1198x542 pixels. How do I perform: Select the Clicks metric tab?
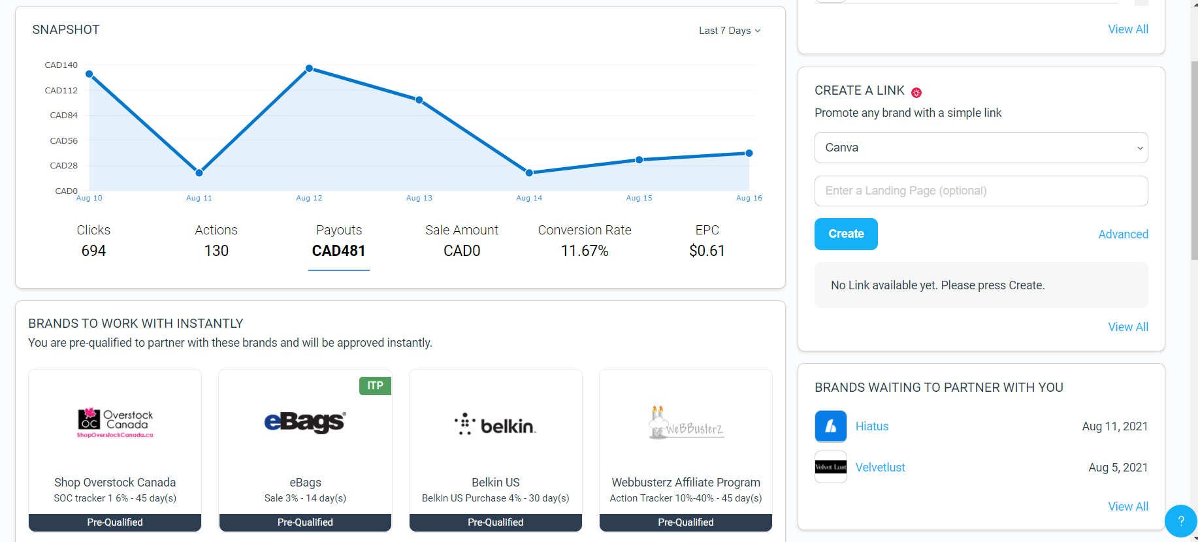pyautogui.click(x=93, y=241)
